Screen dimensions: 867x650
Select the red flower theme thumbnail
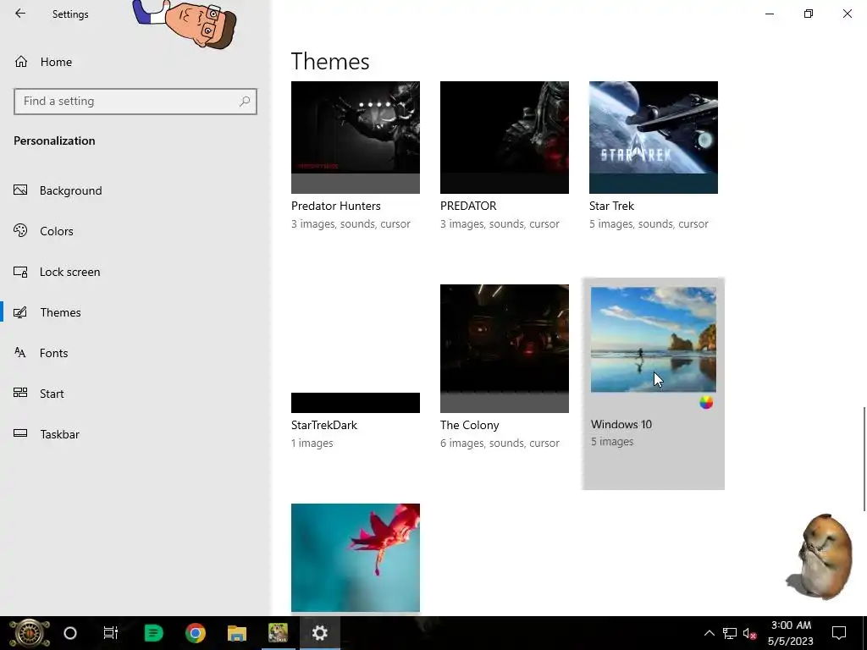point(356,558)
